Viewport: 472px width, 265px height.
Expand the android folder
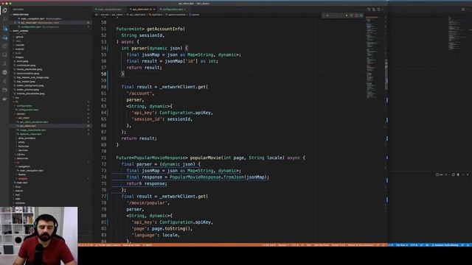point(20,49)
